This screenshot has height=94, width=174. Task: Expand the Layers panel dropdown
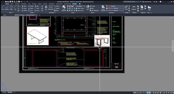tap(73, 13)
